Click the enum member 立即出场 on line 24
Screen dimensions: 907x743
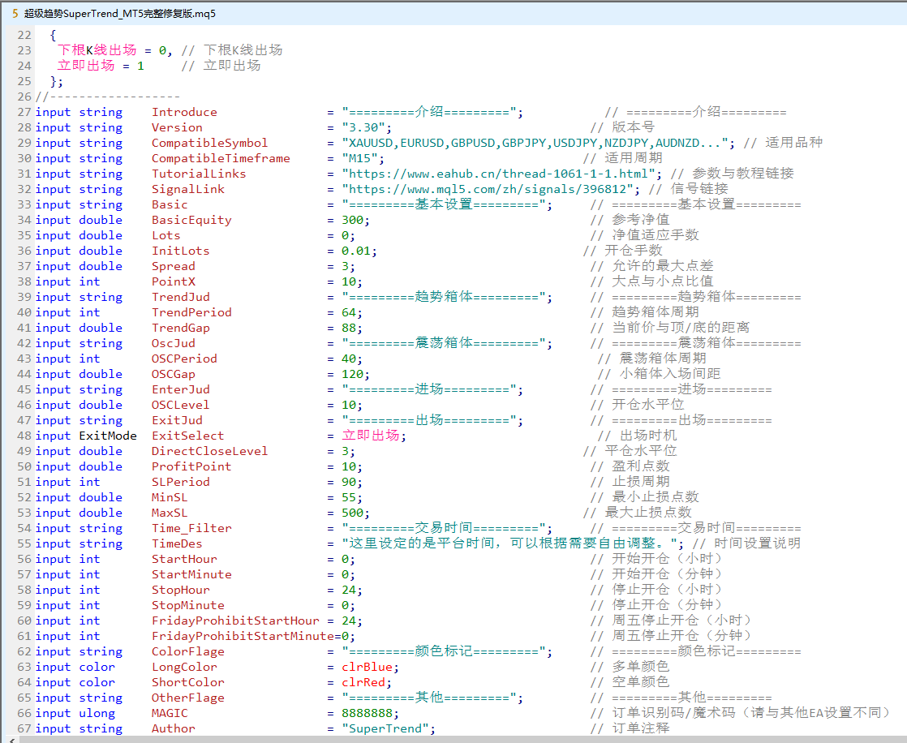pos(86,66)
